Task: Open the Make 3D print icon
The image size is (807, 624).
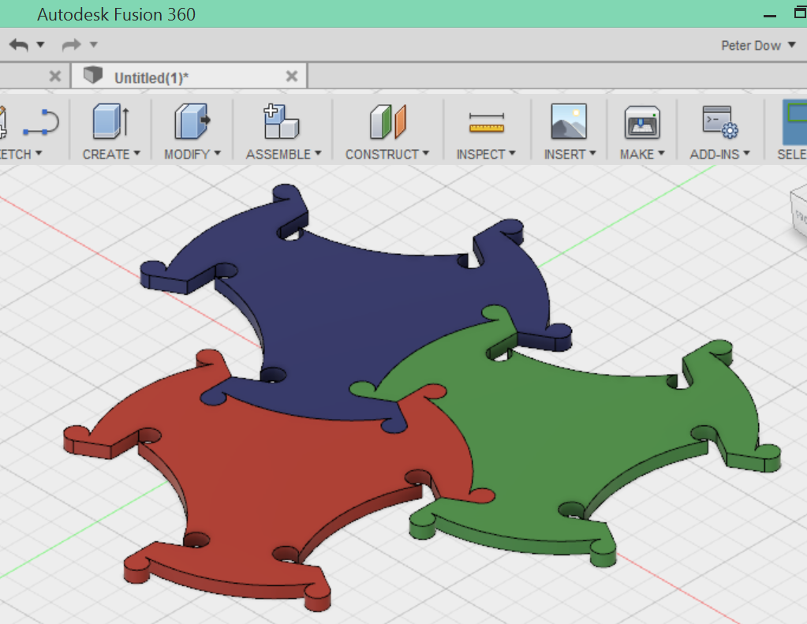Action: pyautogui.click(x=642, y=122)
